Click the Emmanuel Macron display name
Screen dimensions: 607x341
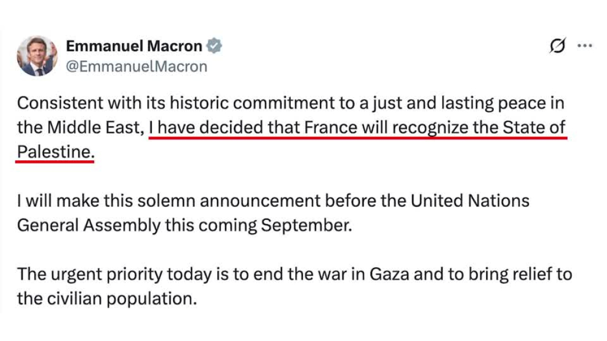pos(134,46)
